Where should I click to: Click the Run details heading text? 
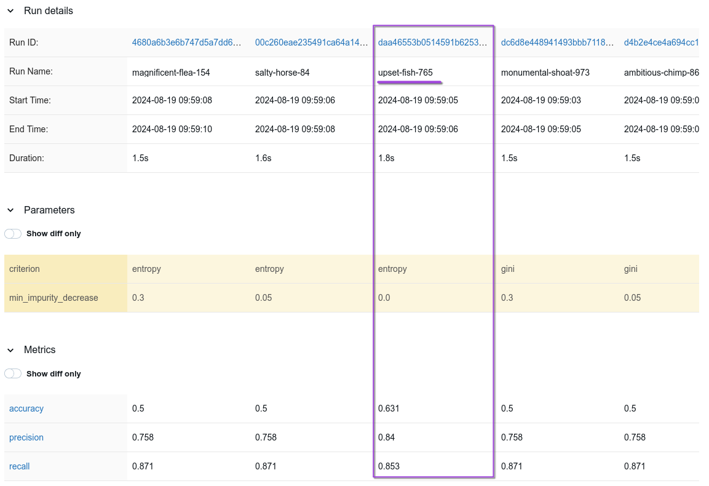49,11
